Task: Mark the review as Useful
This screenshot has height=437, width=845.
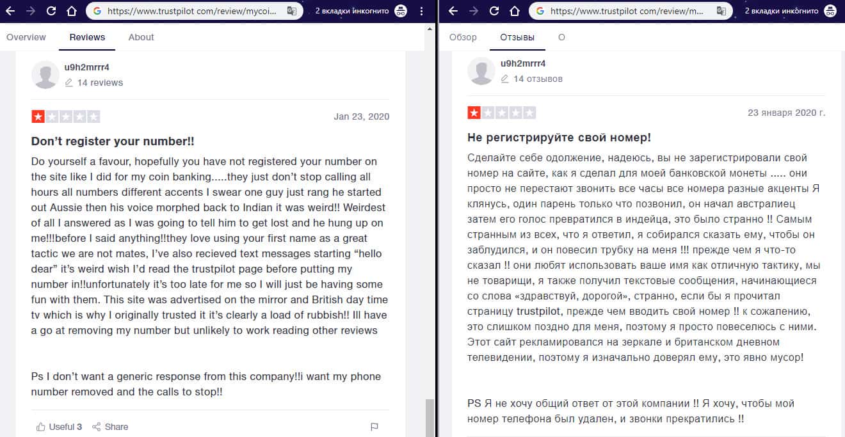Action: point(60,427)
